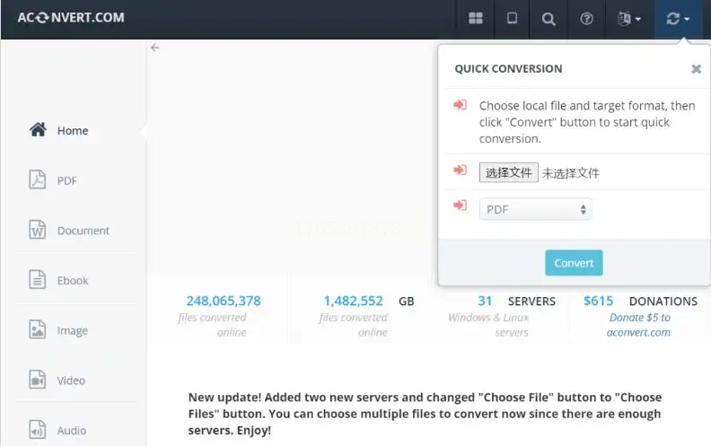The image size is (711, 446).
Task: Select the Document icon in sidebar
Action: click(38, 230)
